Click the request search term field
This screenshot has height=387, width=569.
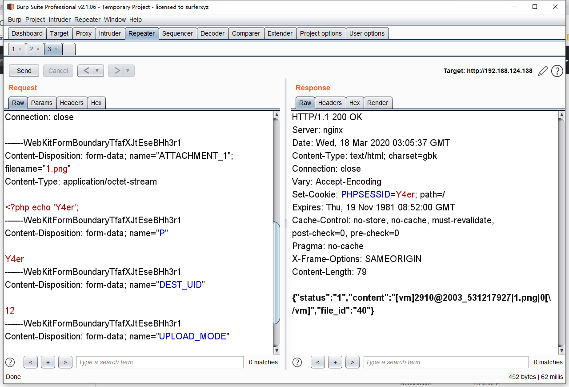[160, 362]
